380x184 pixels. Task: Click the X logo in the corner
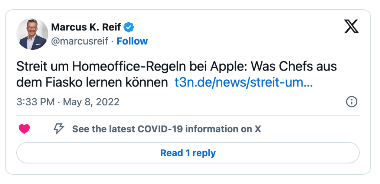click(x=351, y=26)
